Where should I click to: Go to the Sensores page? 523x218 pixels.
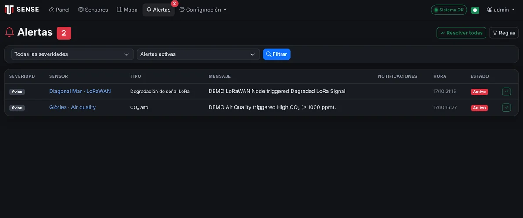(x=93, y=10)
